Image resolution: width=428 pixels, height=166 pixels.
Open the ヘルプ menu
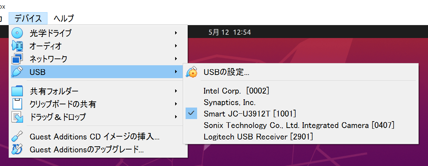(x=64, y=18)
